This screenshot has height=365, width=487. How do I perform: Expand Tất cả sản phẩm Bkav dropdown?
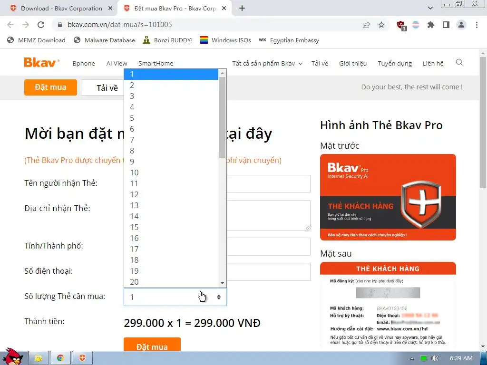coord(267,63)
